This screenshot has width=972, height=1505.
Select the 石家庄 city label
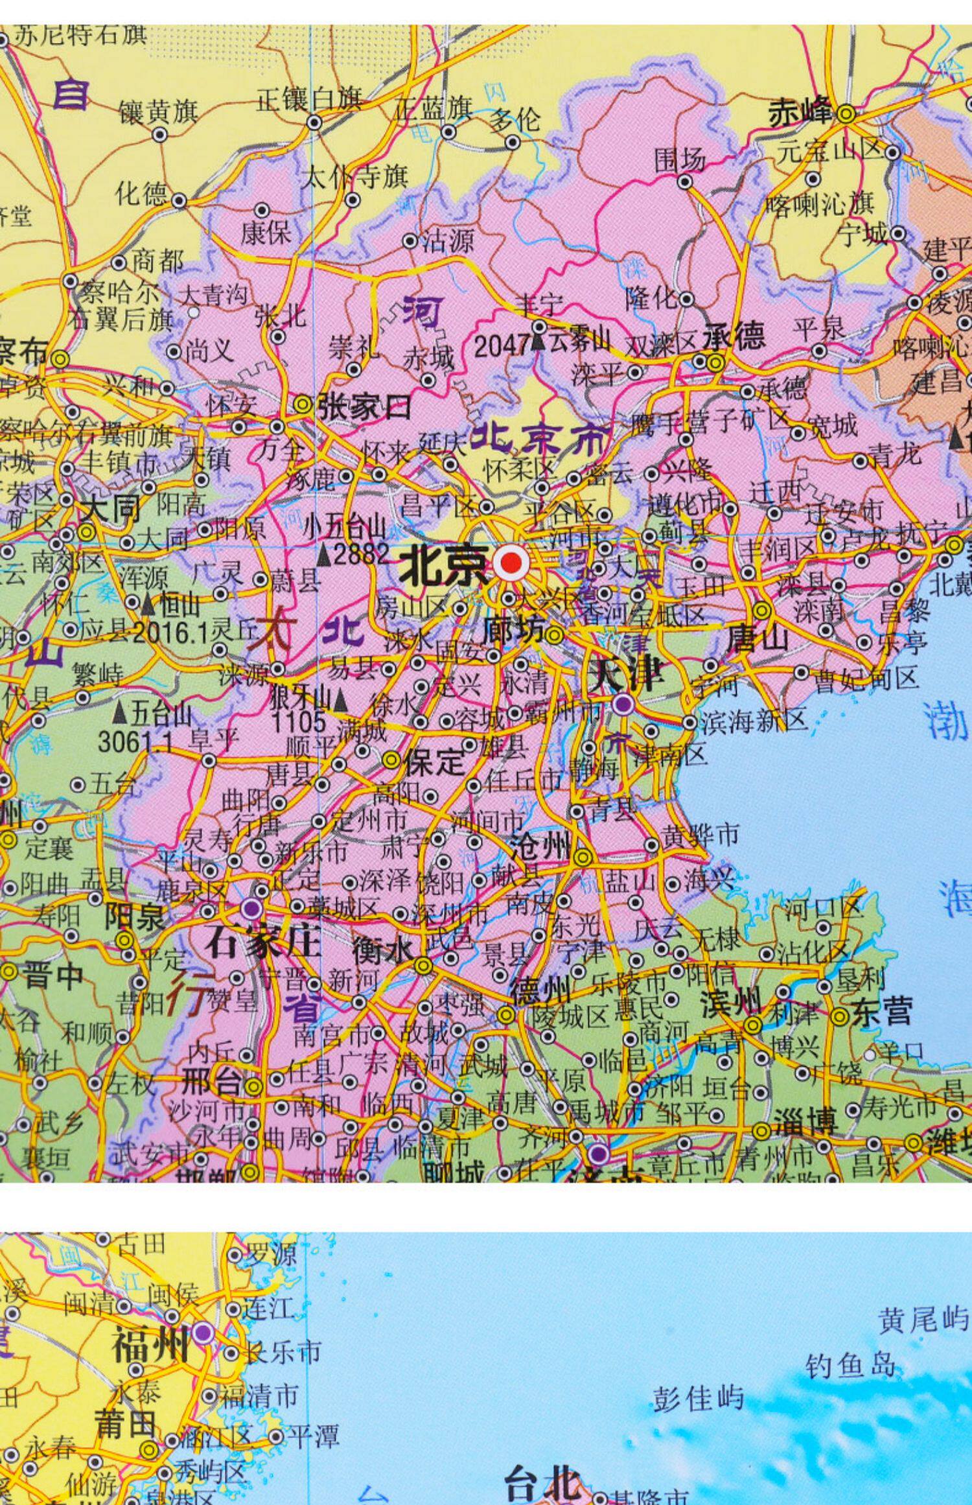[x=263, y=941]
